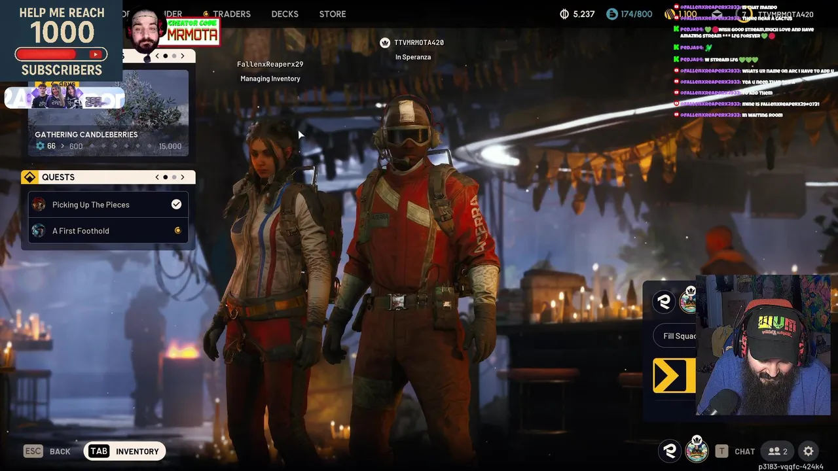
Task: Click the Back button
Action: [x=60, y=451]
